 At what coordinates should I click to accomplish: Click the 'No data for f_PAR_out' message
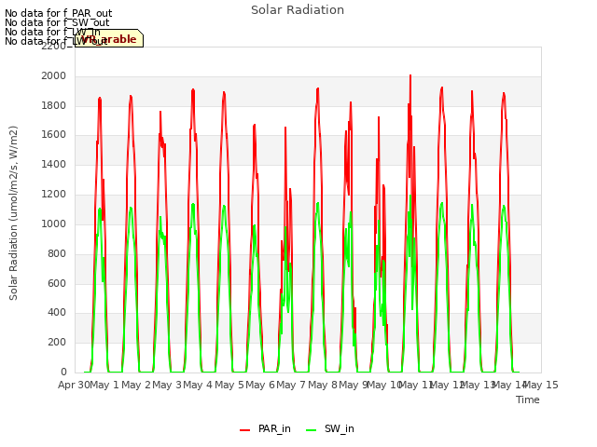[x=58, y=14]
